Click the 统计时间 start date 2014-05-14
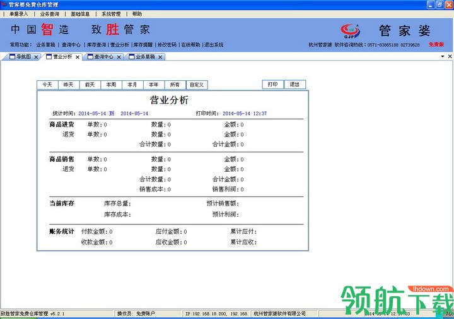Image resolution: width=454 pixels, height=319 pixels. pyautogui.click(x=92, y=114)
